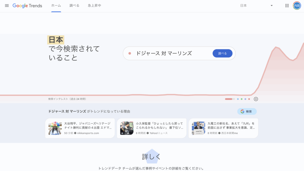Click the blue 調べる button
Viewport: 304px width, 171px height.
tap(222, 53)
